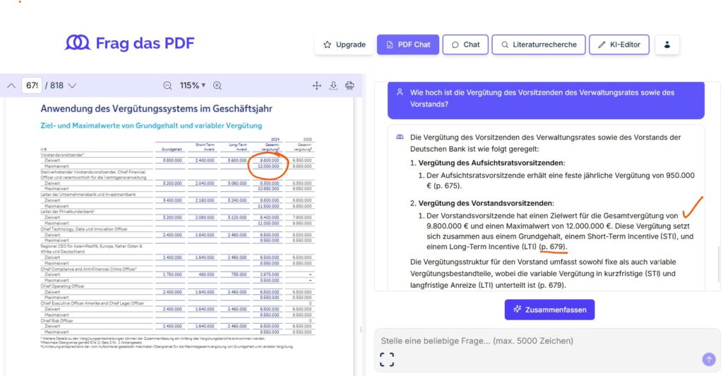Click 'Chief Risk Officer' table row label
Viewport: 723px width, 376px height.
[x=56, y=321]
